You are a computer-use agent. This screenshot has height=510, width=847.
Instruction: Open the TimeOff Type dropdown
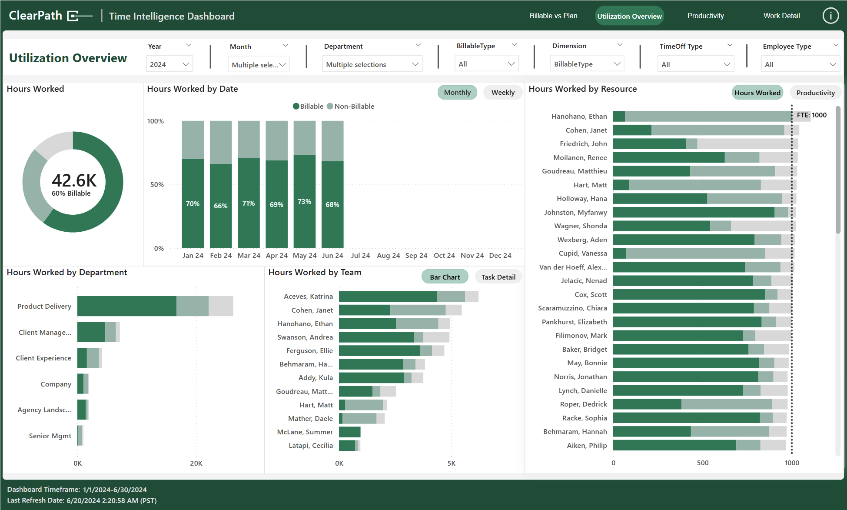pyautogui.click(x=696, y=64)
